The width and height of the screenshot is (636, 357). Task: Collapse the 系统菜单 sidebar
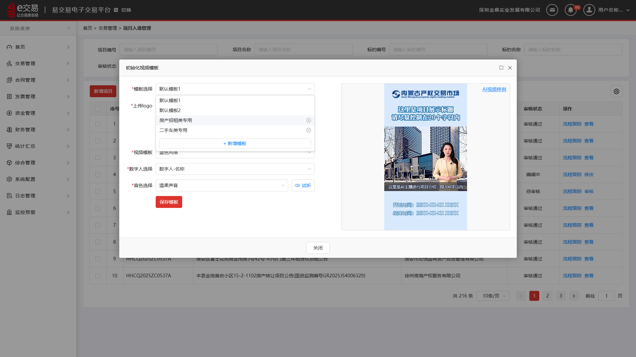pos(69,28)
